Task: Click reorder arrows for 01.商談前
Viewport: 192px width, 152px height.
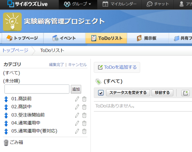Action: click(x=6, y=99)
